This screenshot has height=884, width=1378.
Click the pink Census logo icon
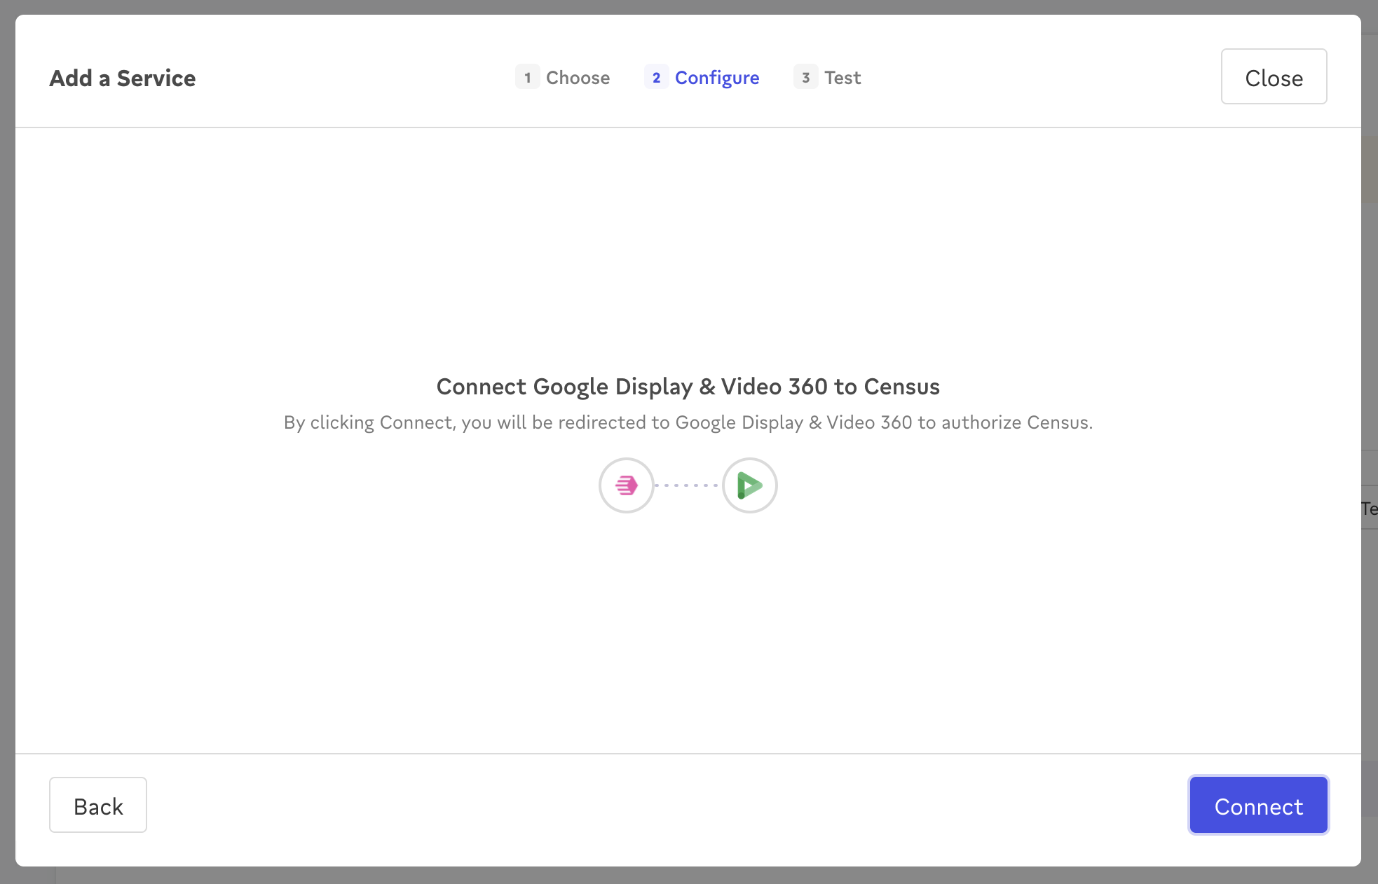point(626,485)
